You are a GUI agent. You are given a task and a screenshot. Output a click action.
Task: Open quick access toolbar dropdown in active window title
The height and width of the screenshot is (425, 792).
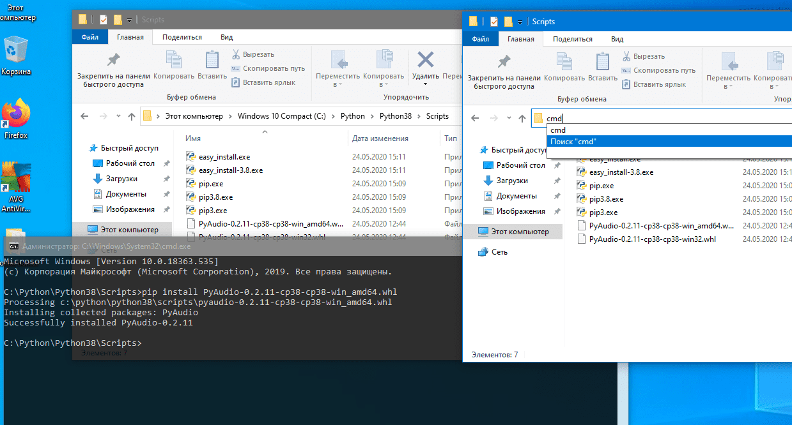520,22
